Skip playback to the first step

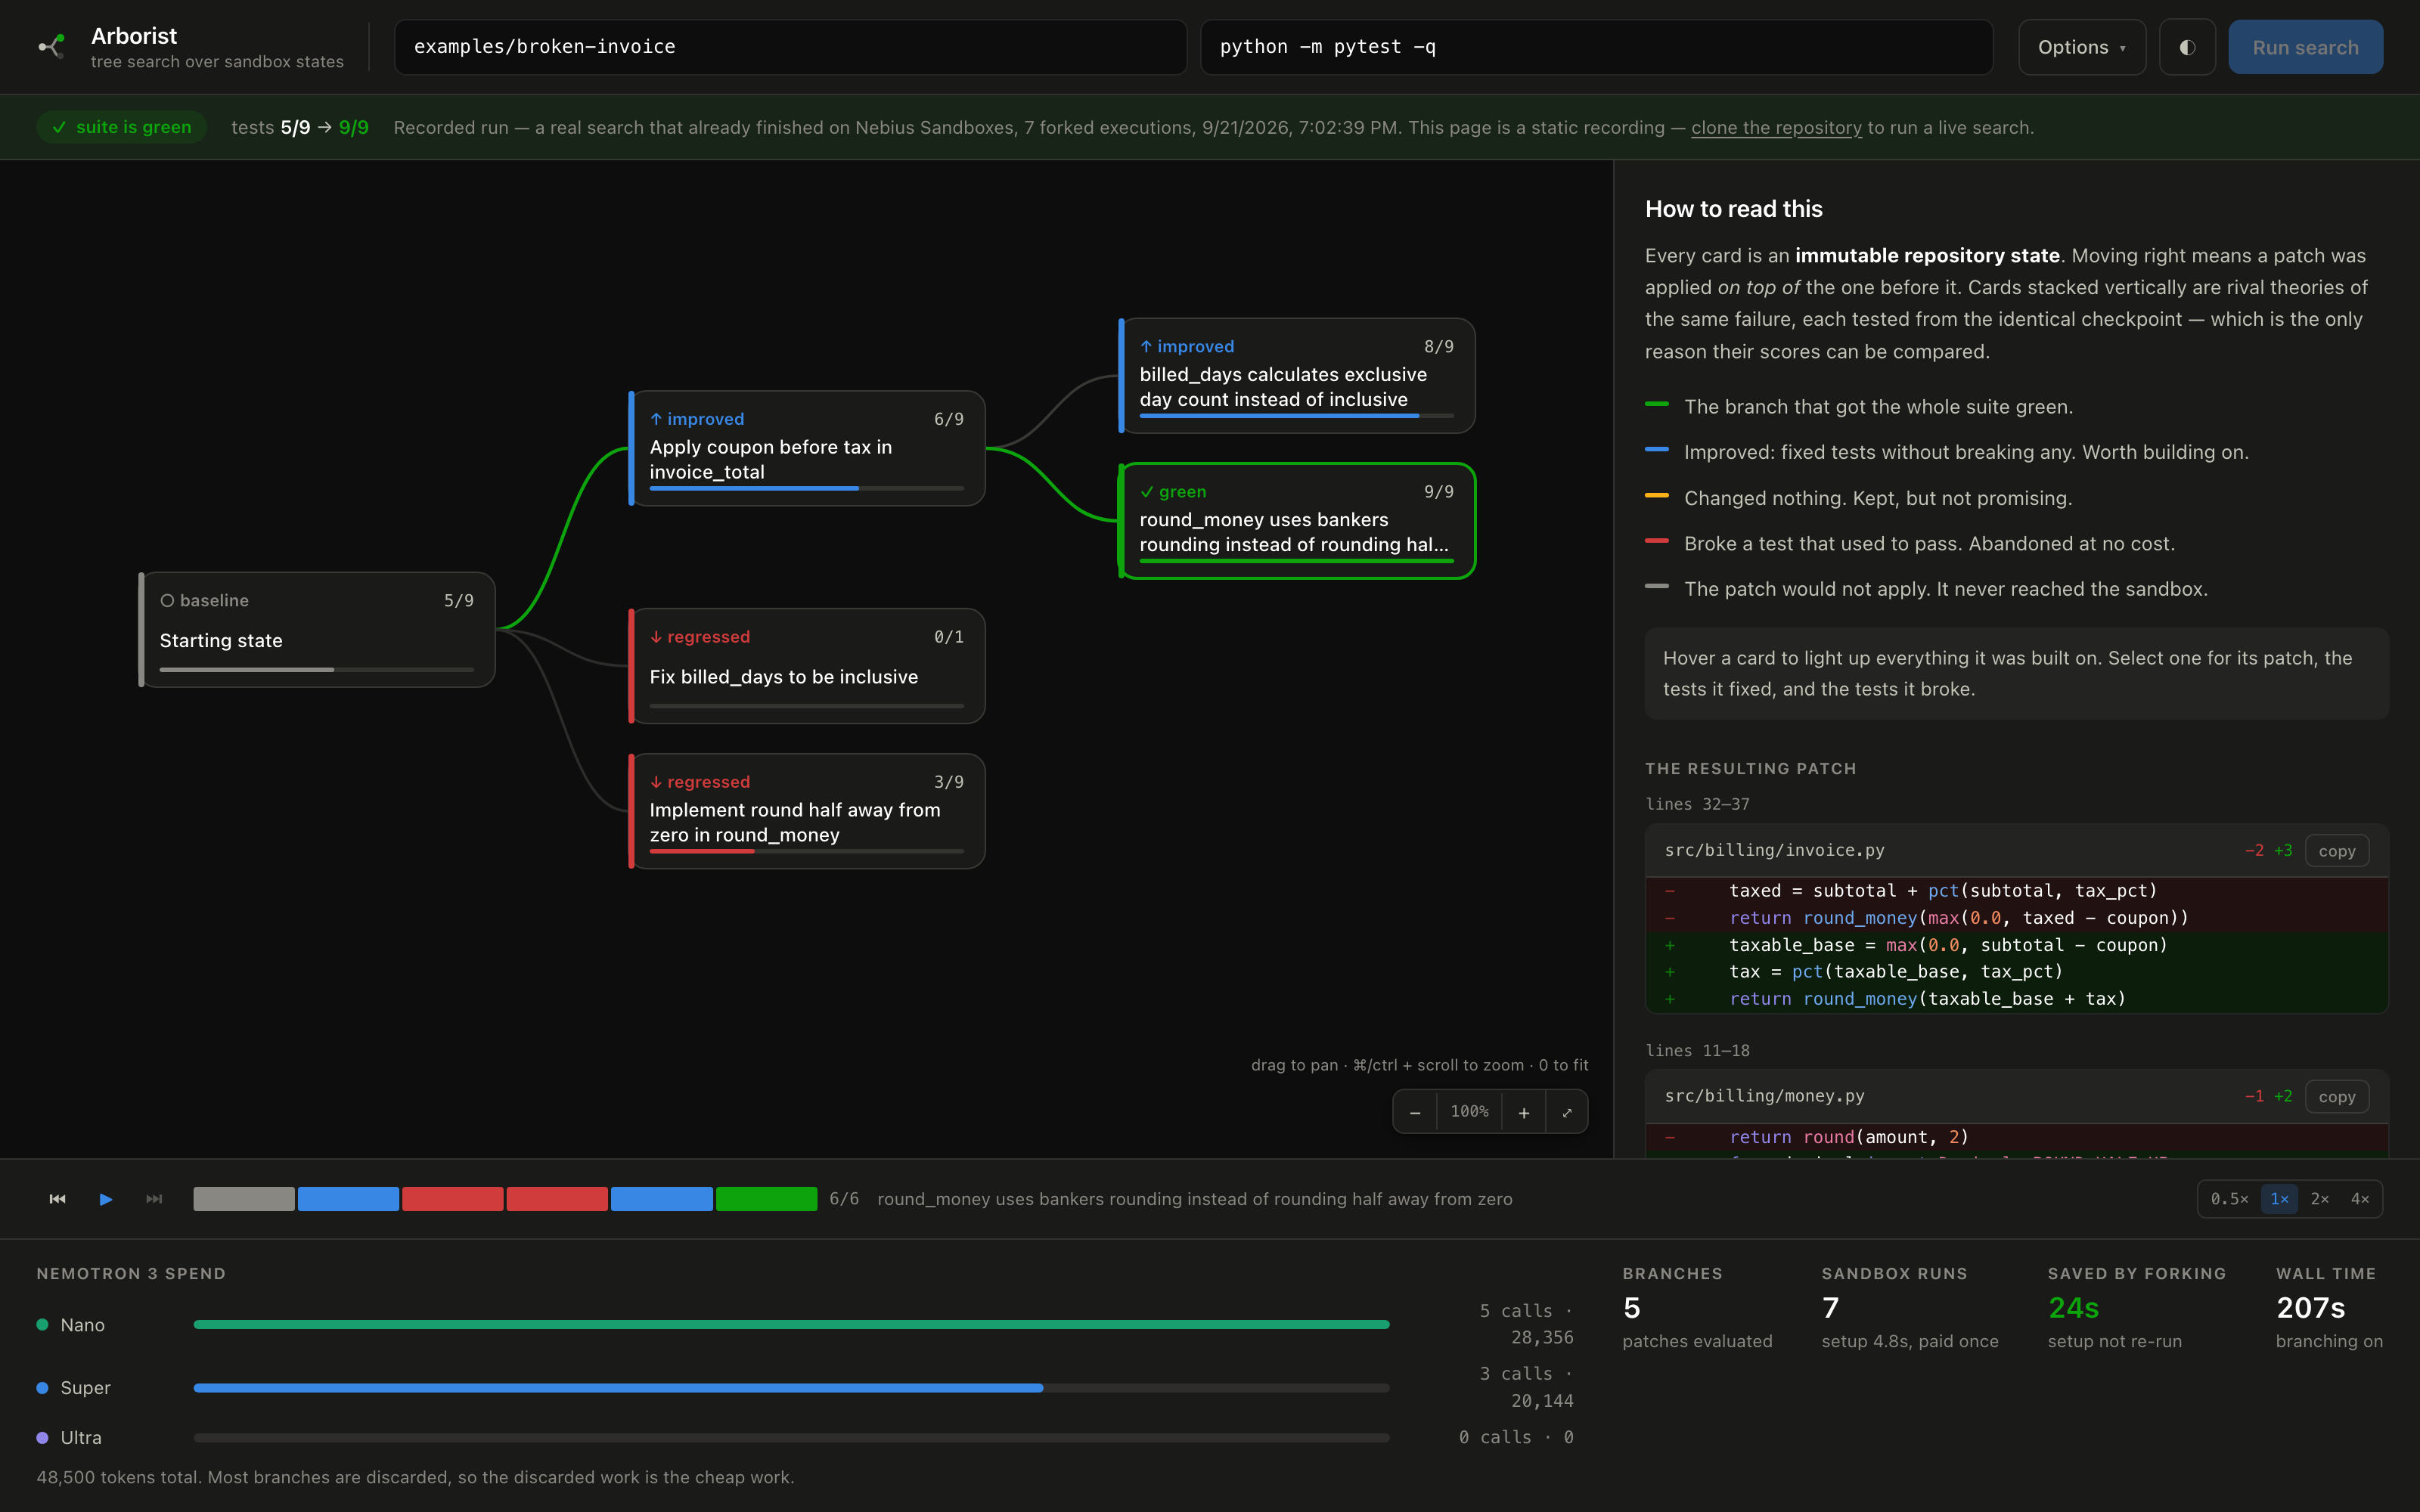[57, 1199]
